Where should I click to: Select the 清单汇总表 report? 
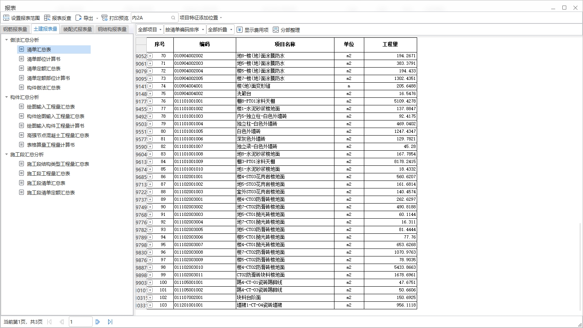pos(54,49)
